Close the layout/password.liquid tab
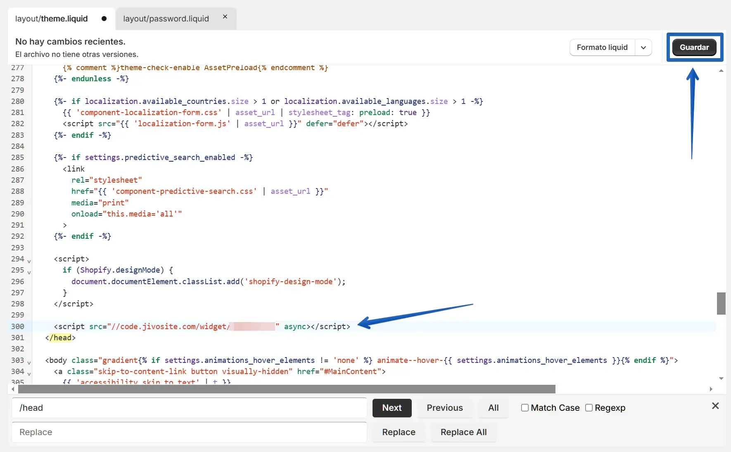Image resolution: width=731 pixels, height=452 pixels. tap(225, 17)
